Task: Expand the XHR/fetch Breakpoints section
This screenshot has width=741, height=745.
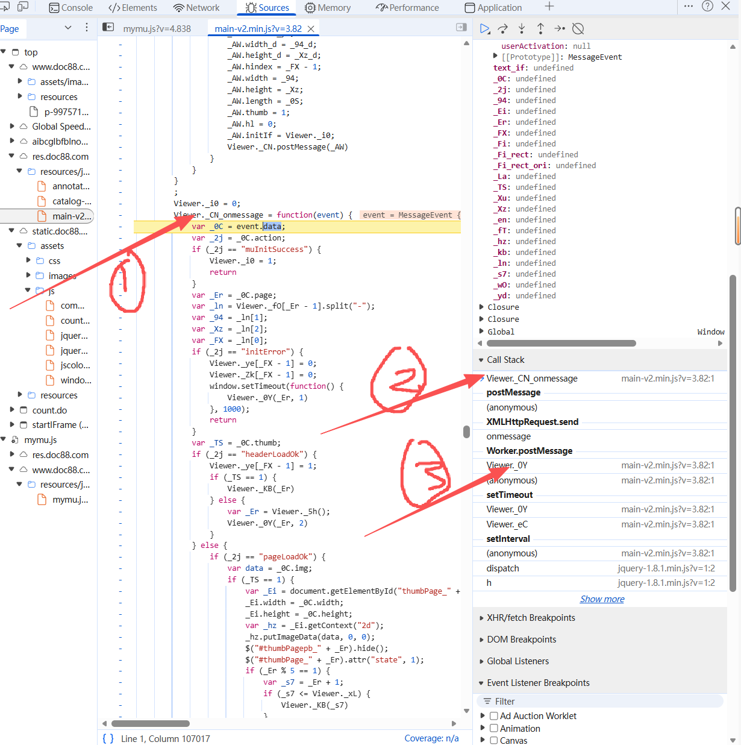Action: pyautogui.click(x=531, y=618)
